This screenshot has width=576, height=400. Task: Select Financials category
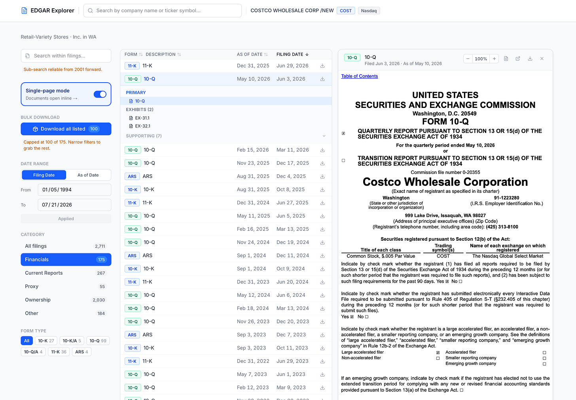(x=66, y=260)
